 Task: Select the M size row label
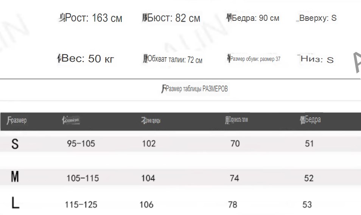click(15, 177)
